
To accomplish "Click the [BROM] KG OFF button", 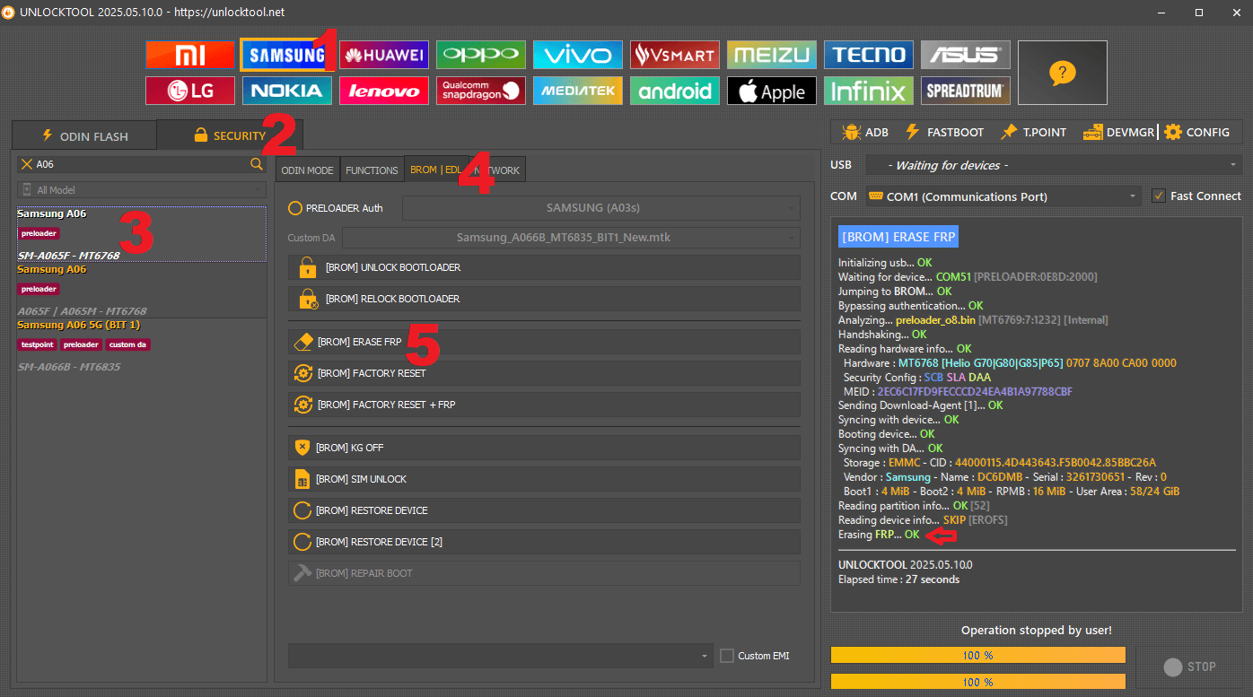I will pyautogui.click(x=543, y=448).
